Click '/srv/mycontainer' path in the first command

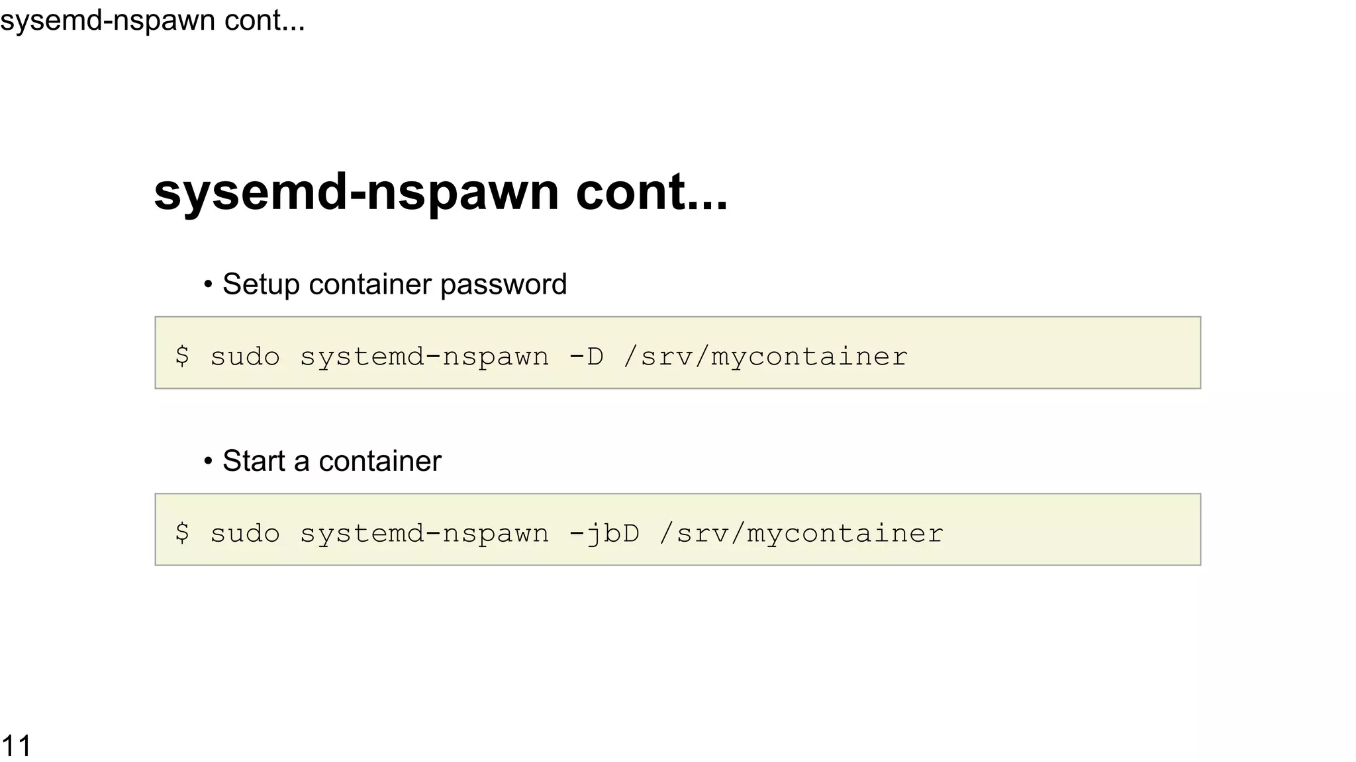click(x=765, y=357)
